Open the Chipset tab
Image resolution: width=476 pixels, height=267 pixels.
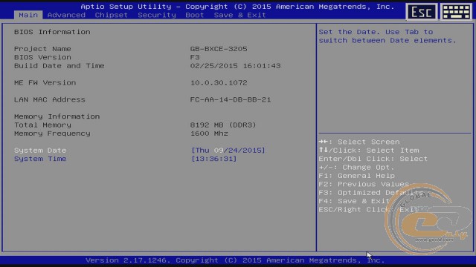[111, 15]
